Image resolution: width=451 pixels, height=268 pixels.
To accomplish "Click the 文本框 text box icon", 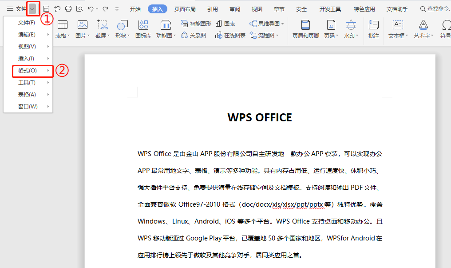I will [398, 25].
